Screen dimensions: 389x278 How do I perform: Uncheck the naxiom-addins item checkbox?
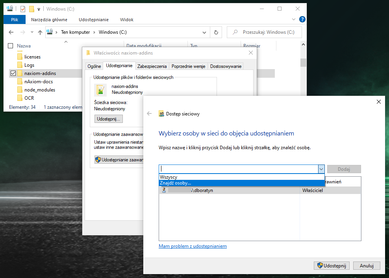point(13,73)
